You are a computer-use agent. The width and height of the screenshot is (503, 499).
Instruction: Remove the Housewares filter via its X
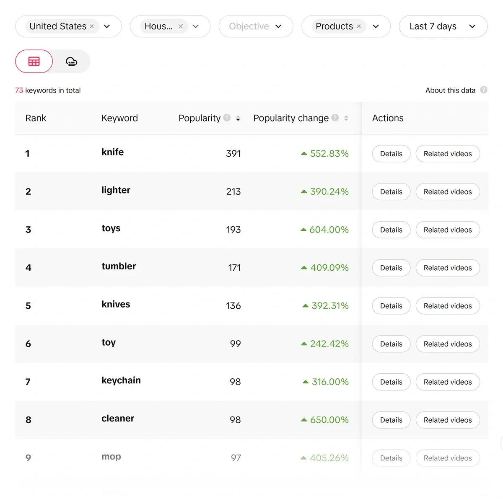[x=180, y=26]
